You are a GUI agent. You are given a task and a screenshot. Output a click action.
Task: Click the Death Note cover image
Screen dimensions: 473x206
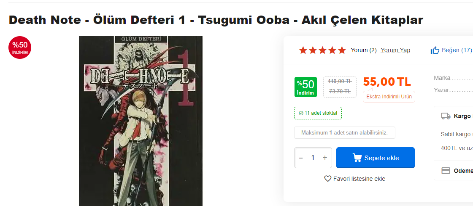pyautogui.click(x=141, y=121)
